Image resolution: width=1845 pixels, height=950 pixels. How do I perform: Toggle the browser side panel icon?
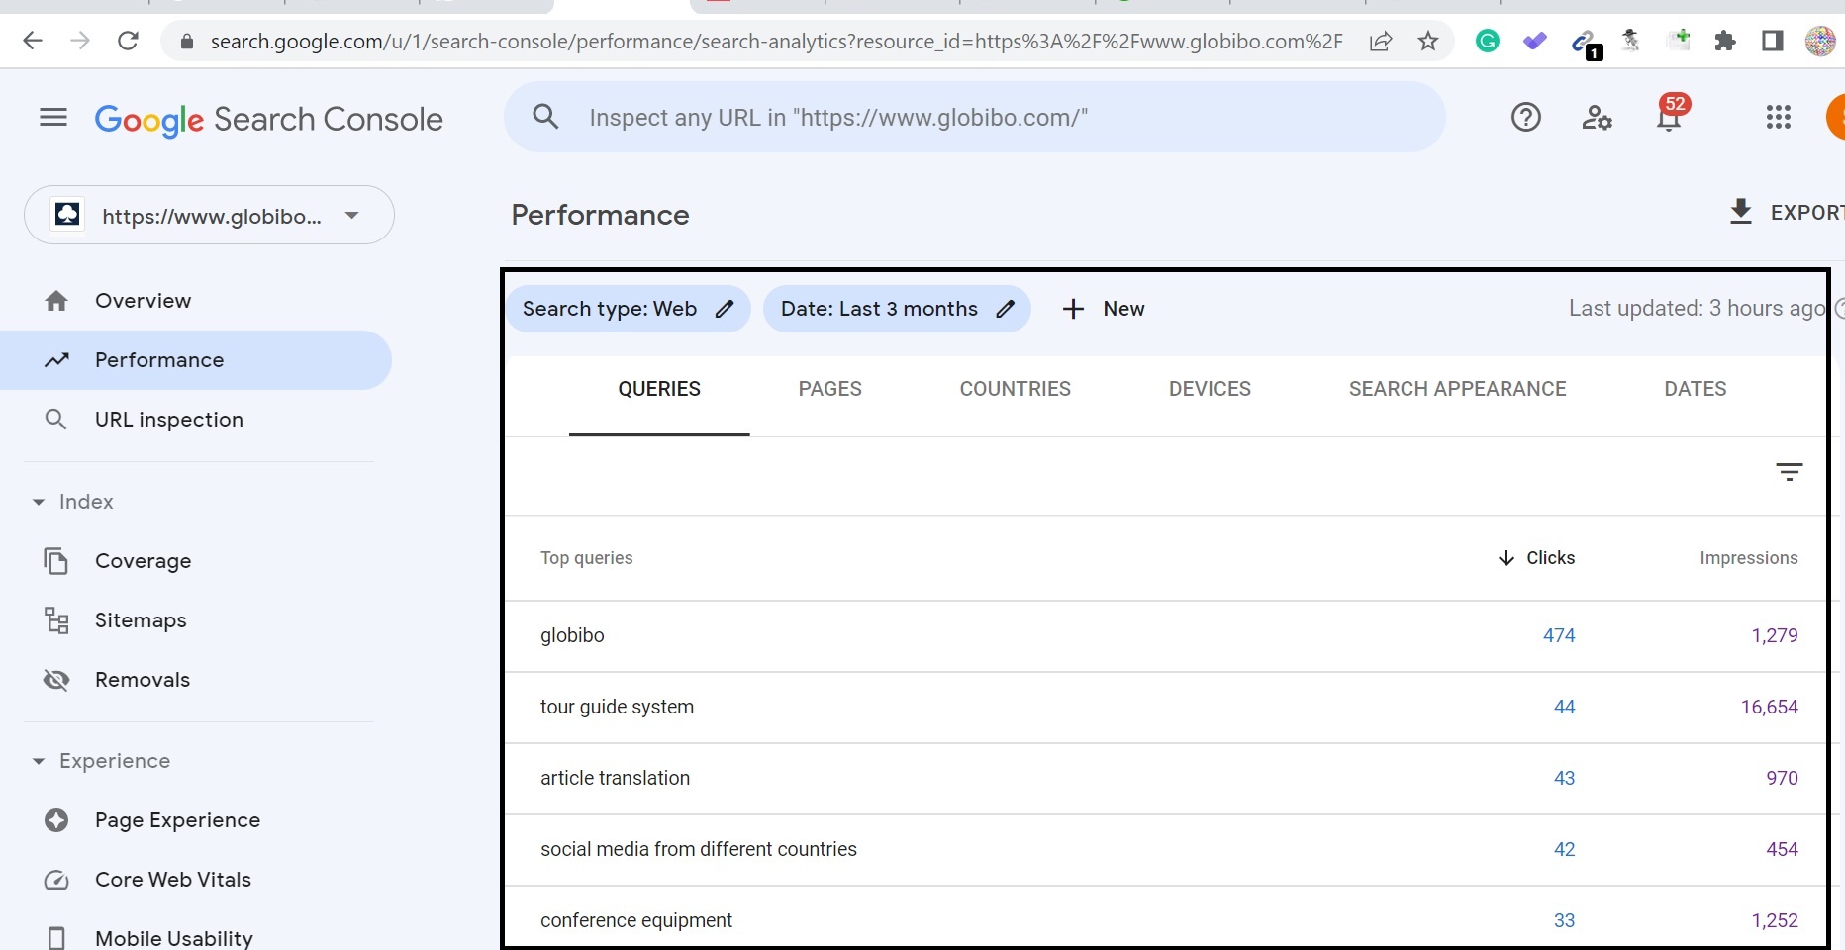coord(1773,41)
